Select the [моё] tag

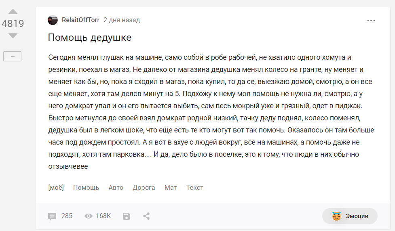pos(56,187)
